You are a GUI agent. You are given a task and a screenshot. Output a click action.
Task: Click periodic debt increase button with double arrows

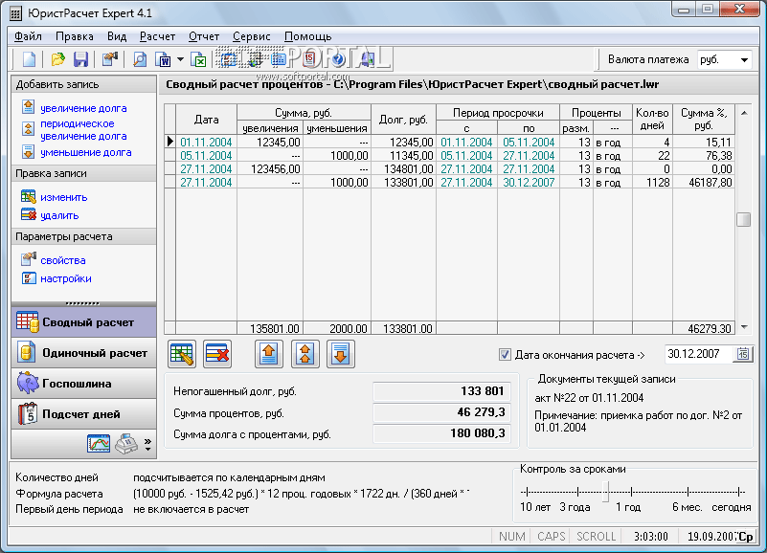305,354
